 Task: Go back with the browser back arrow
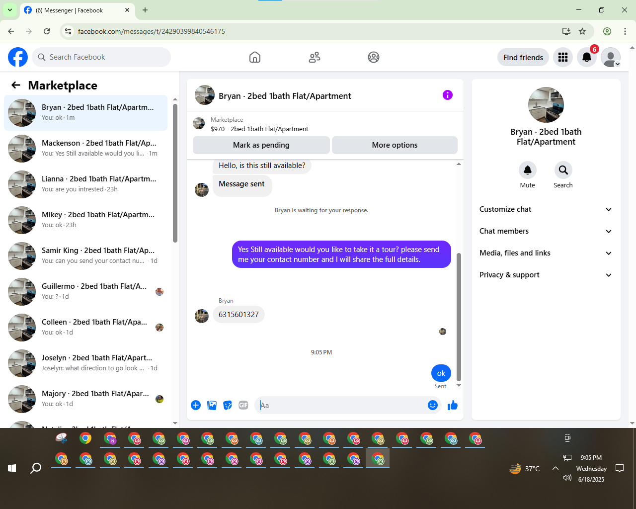tap(11, 31)
